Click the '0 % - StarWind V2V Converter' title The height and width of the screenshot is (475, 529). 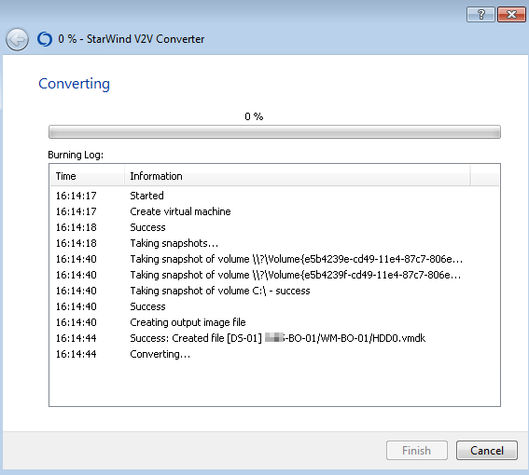[x=132, y=39]
